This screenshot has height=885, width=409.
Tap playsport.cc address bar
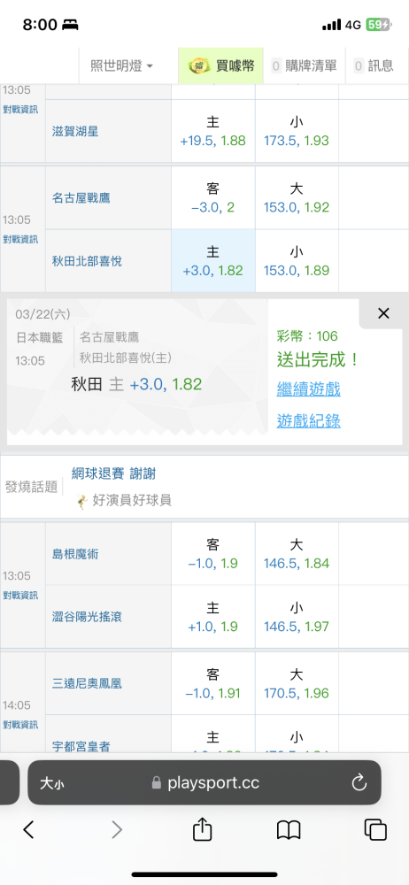(204, 783)
